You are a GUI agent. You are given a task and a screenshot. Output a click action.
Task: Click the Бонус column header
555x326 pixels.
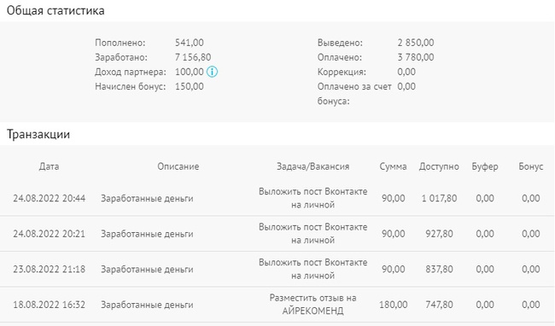click(530, 166)
